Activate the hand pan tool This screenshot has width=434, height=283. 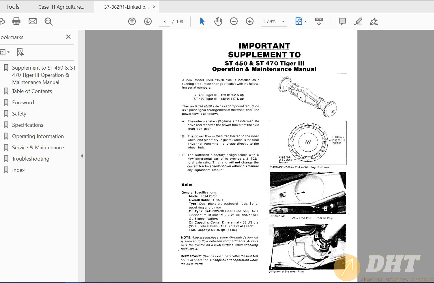(x=218, y=21)
